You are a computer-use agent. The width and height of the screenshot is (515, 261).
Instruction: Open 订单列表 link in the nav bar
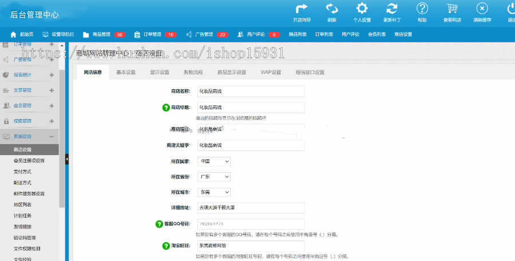point(324,34)
